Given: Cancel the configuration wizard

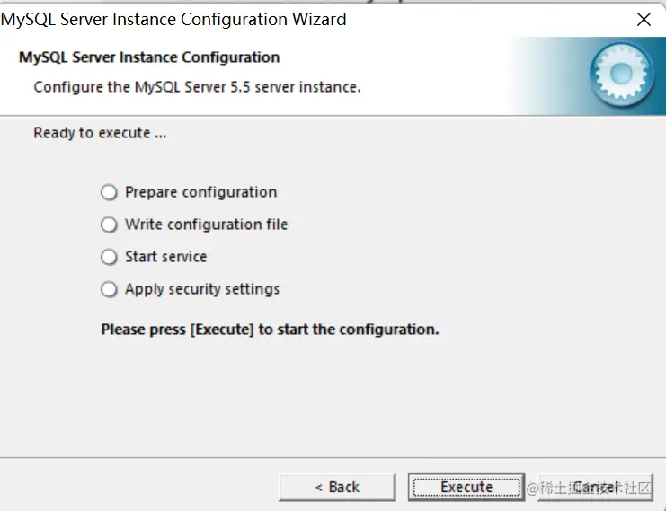Looking at the screenshot, I should pyautogui.click(x=596, y=488).
